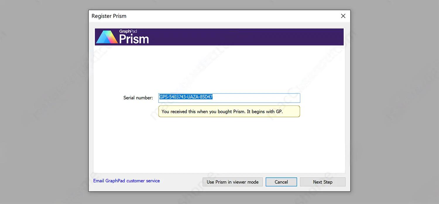Open Email GraphPad customer service link
This screenshot has width=439, height=204.
[x=126, y=181]
